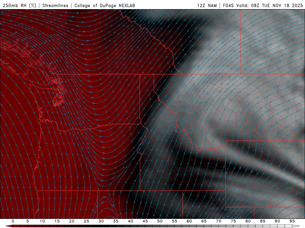Click the 85 label on color scale
The width and height of the screenshot is (305, 228).
click(263, 221)
